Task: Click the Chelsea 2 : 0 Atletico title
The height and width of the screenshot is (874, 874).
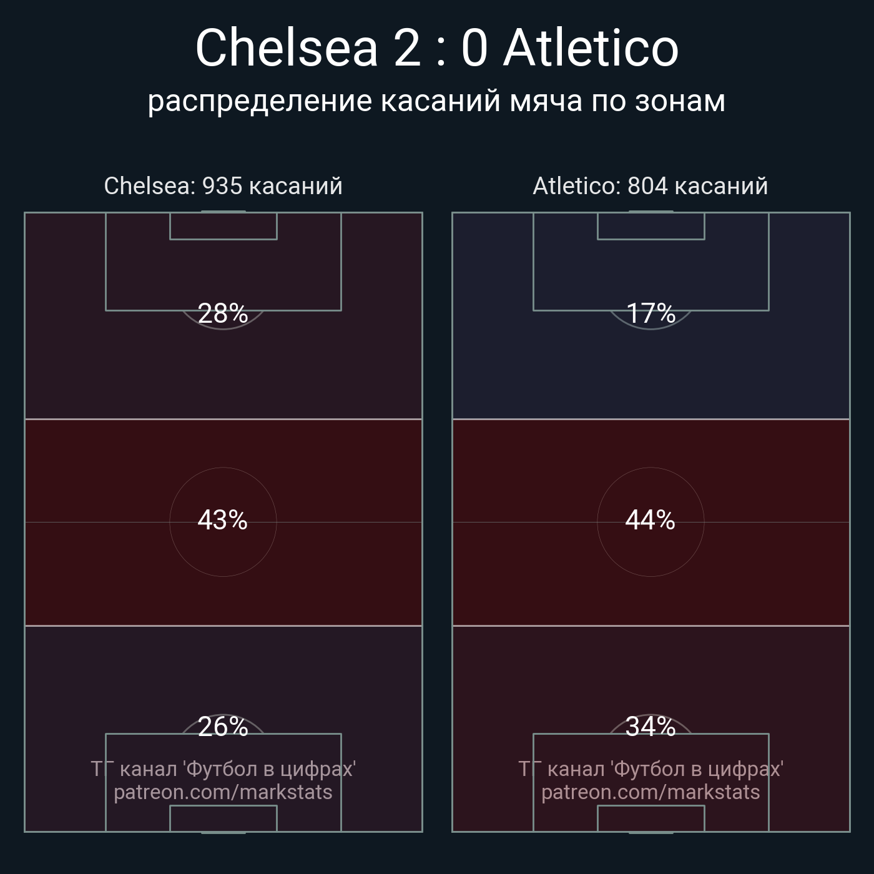Action: (x=437, y=48)
